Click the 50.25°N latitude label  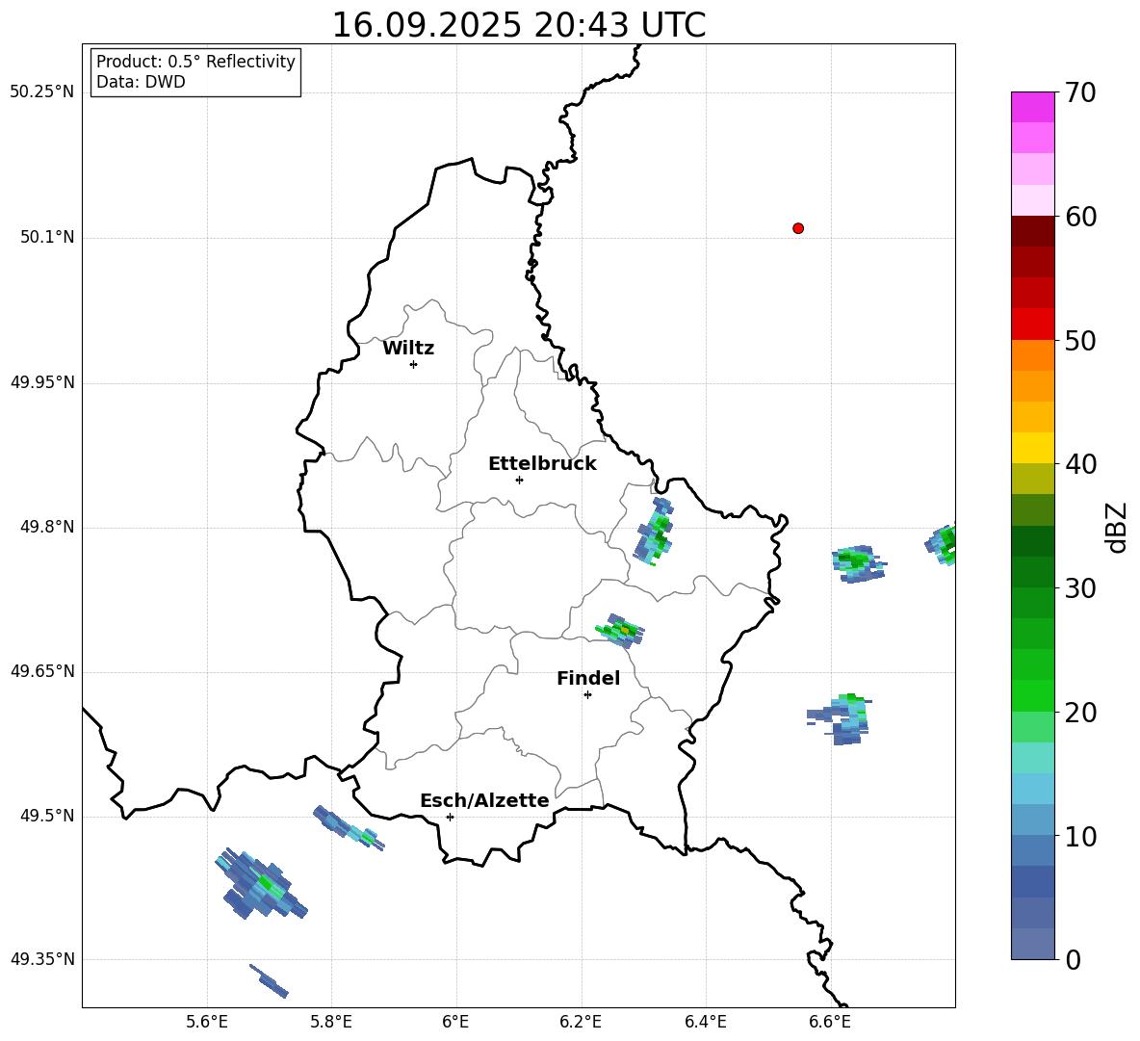(42, 92)
